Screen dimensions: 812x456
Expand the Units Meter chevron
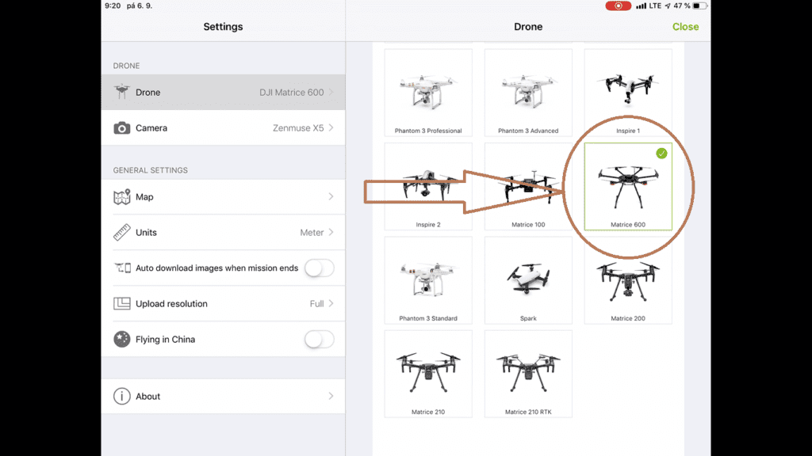pos(331,233)
